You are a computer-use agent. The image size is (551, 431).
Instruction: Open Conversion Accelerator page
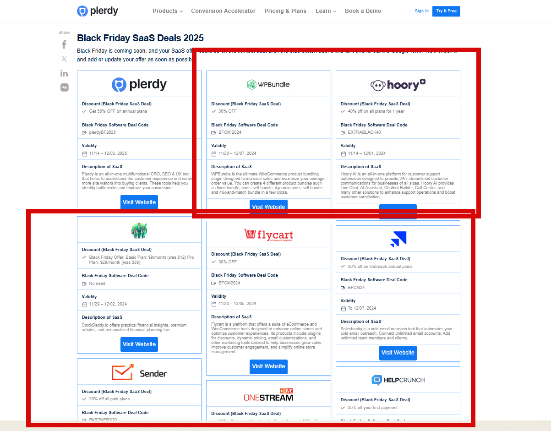(x=224, y=11)
